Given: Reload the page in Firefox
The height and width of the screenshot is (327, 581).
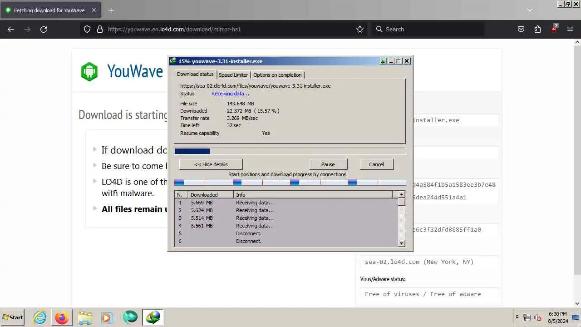Looking at the screenshot, I should 44,29.
